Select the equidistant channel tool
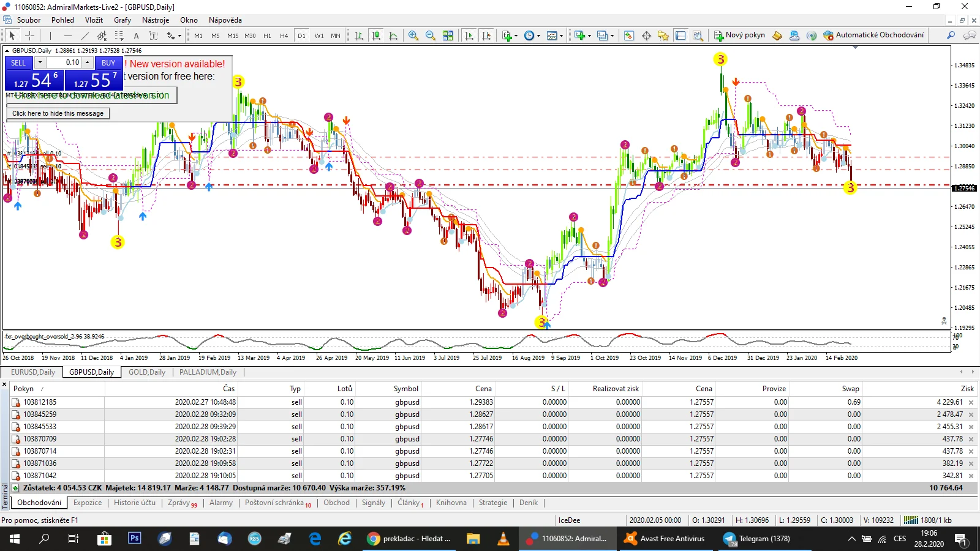980x551 pixels. (102, 36)
